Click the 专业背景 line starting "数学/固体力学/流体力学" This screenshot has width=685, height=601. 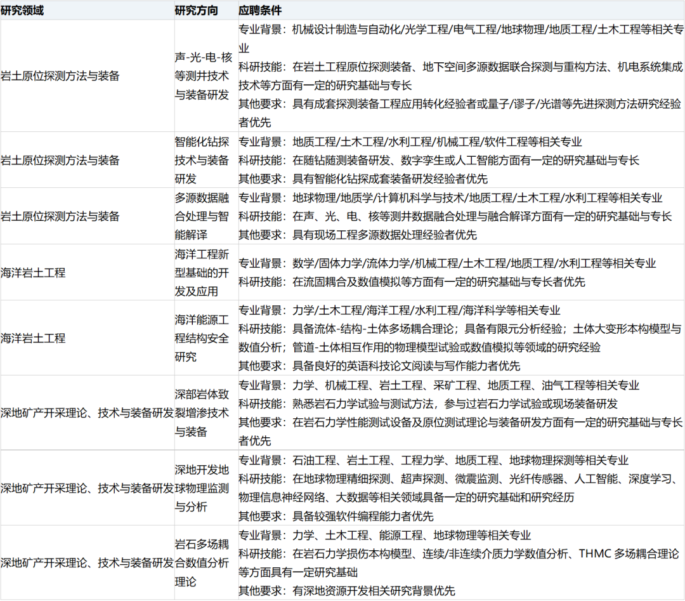pos(447,263)
